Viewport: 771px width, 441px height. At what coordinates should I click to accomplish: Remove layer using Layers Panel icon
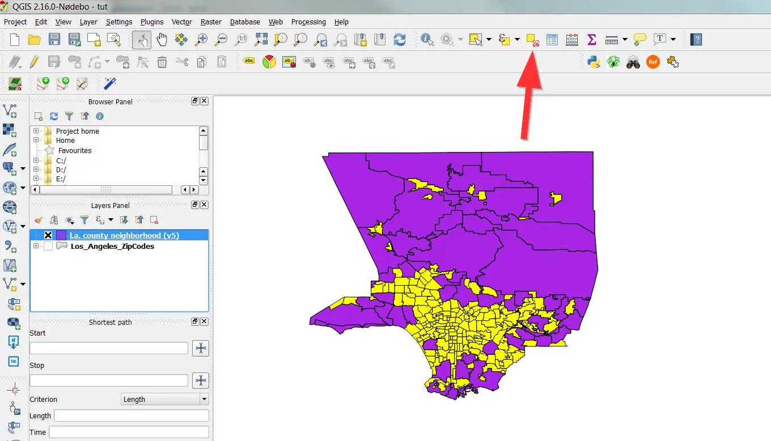154,220
